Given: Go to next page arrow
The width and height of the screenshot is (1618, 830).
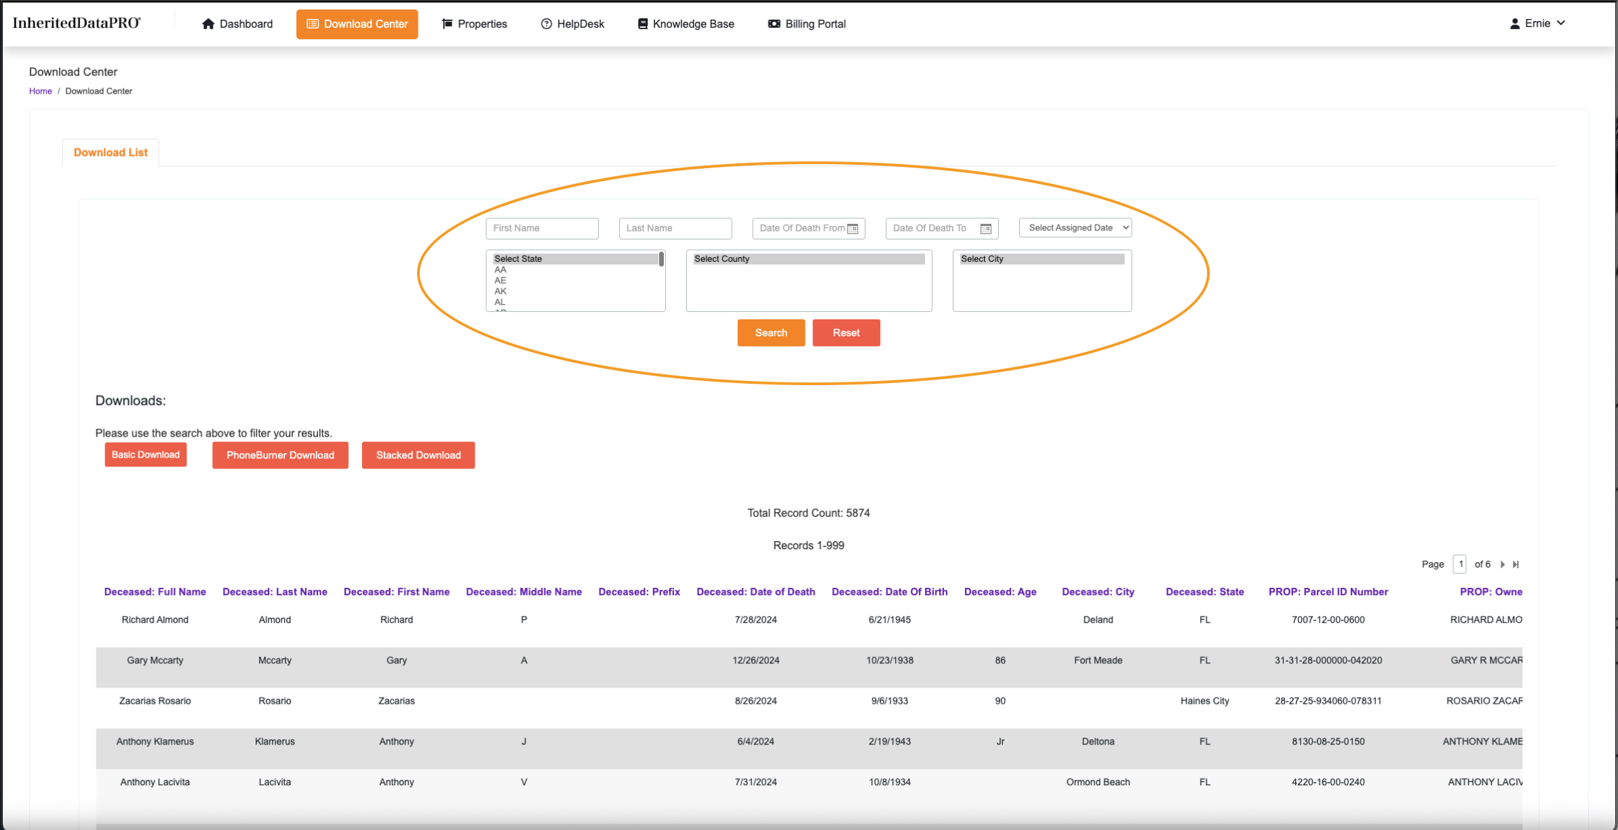Looking at the screenshot, I should point(1503,564).
